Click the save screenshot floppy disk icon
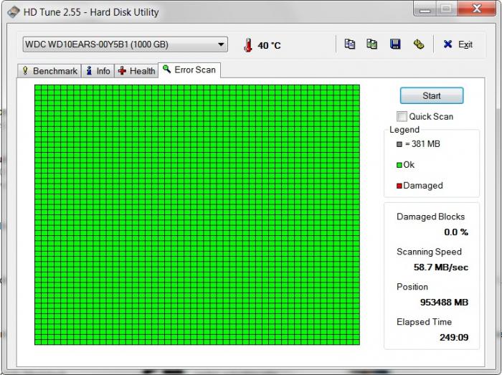This screenshot has width=502, height=375. coord(395,44)
